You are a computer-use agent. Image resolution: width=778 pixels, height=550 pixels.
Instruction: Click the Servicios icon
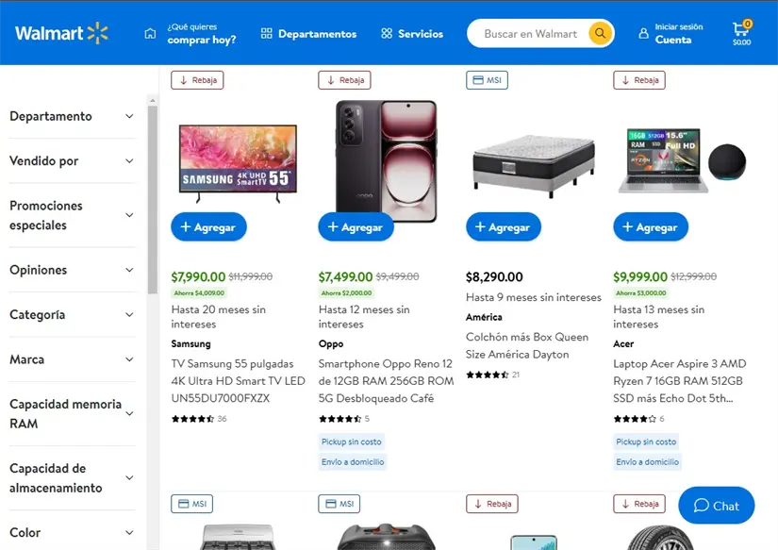pyautogui.click(x=387, y=34)
